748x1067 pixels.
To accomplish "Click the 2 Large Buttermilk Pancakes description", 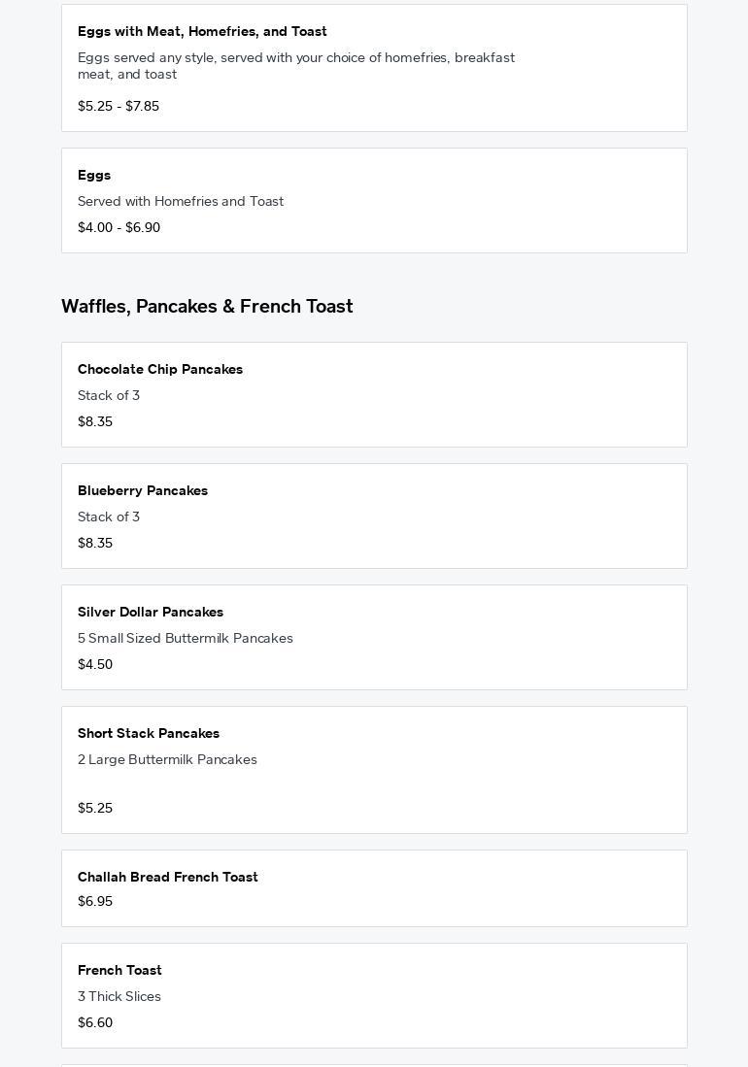I will (x=167, y=759).
